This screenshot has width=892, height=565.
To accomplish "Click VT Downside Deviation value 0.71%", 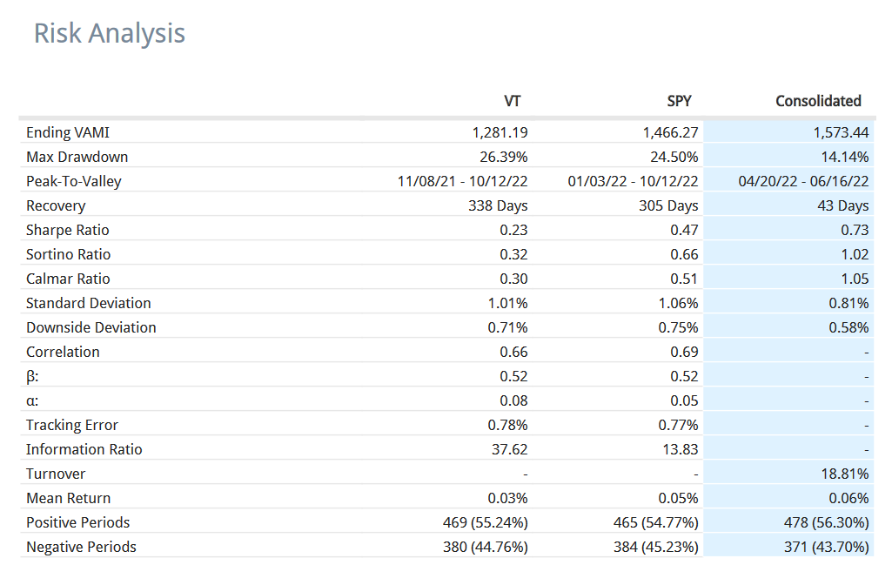I will click(x=507, y=327).
